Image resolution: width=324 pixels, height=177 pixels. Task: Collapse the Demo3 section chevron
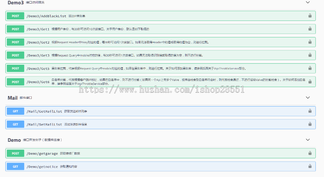pyautogui.click(x=308, y=3)
